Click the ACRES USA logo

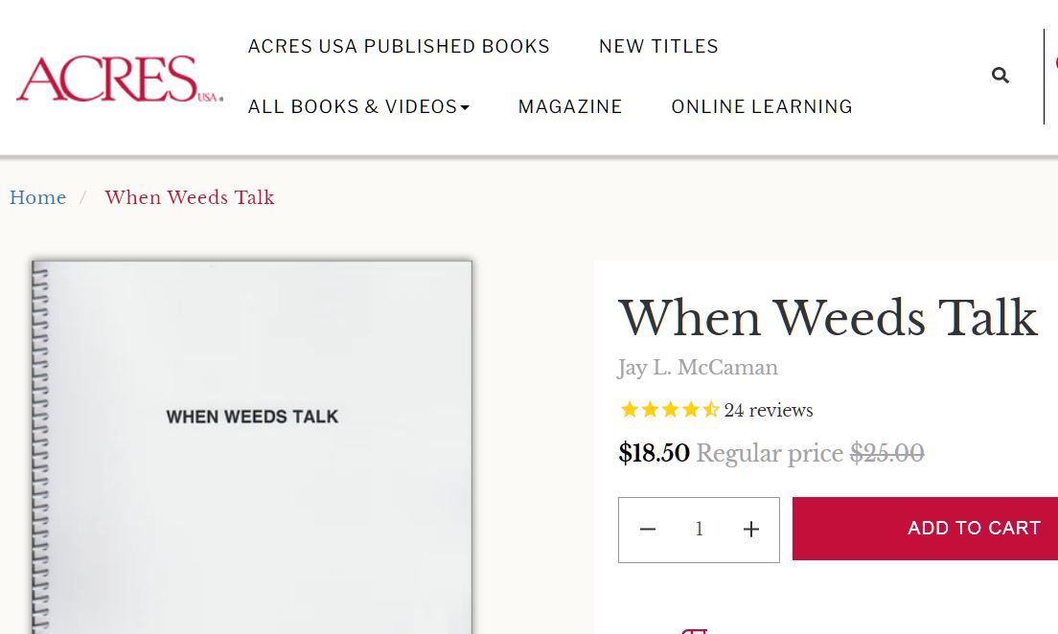[119, 79]
